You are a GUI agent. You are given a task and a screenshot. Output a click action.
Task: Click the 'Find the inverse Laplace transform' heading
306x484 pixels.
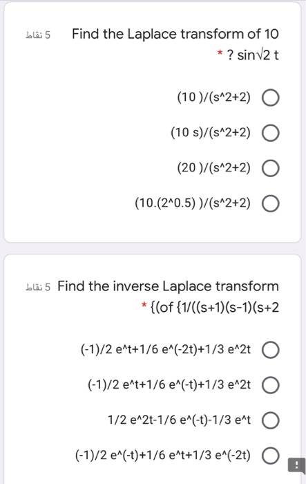(x=168, y=286)
